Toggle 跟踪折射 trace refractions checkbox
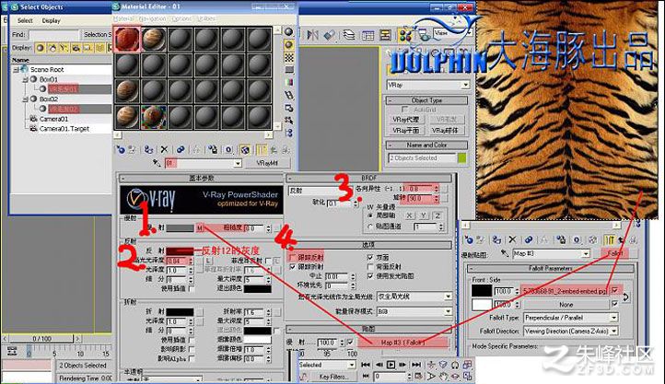The image size is (665, 384). pos(292,267)
